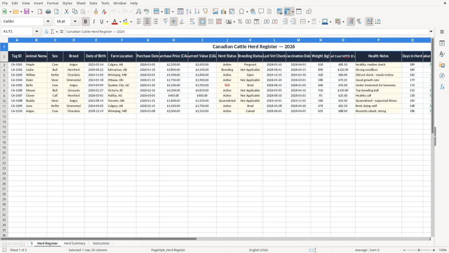Select row header 5
Viewport: 449px width, 253px height.
4,75
